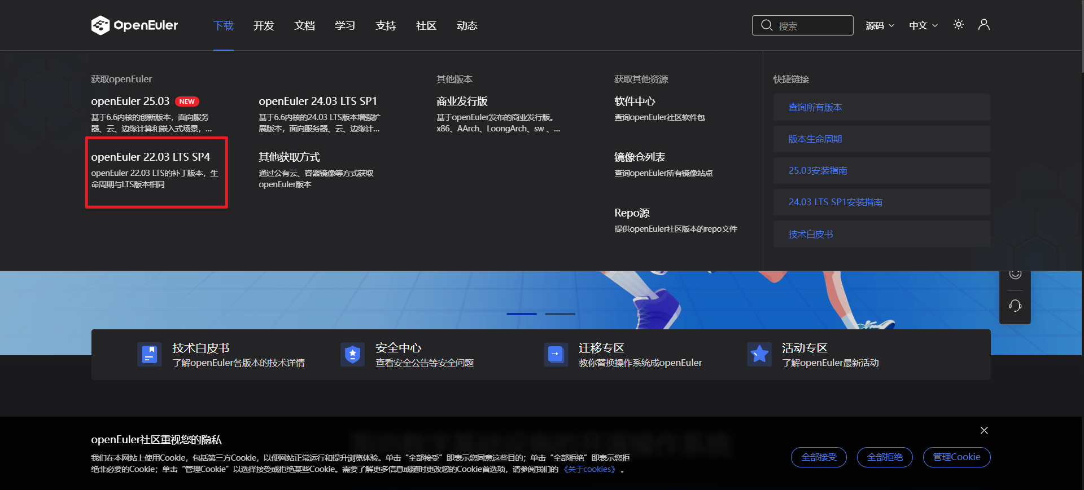
Task: Select the 下载 menu tab
Action: (224, 25)
